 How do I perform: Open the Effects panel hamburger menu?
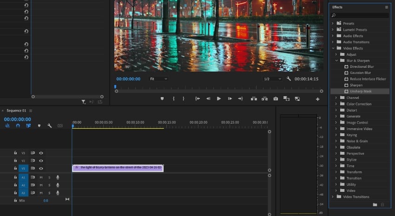click(386, 7)
